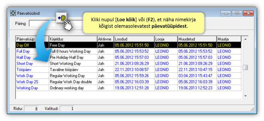The width and height of the screenshot is (264, 121).
Task: Click the Ridu count field showing 8
Action: point(31,109)
